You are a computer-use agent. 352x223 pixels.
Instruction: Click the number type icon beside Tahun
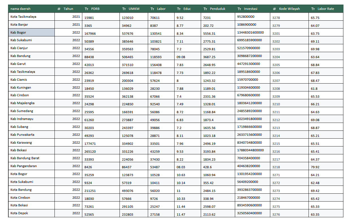59,9
